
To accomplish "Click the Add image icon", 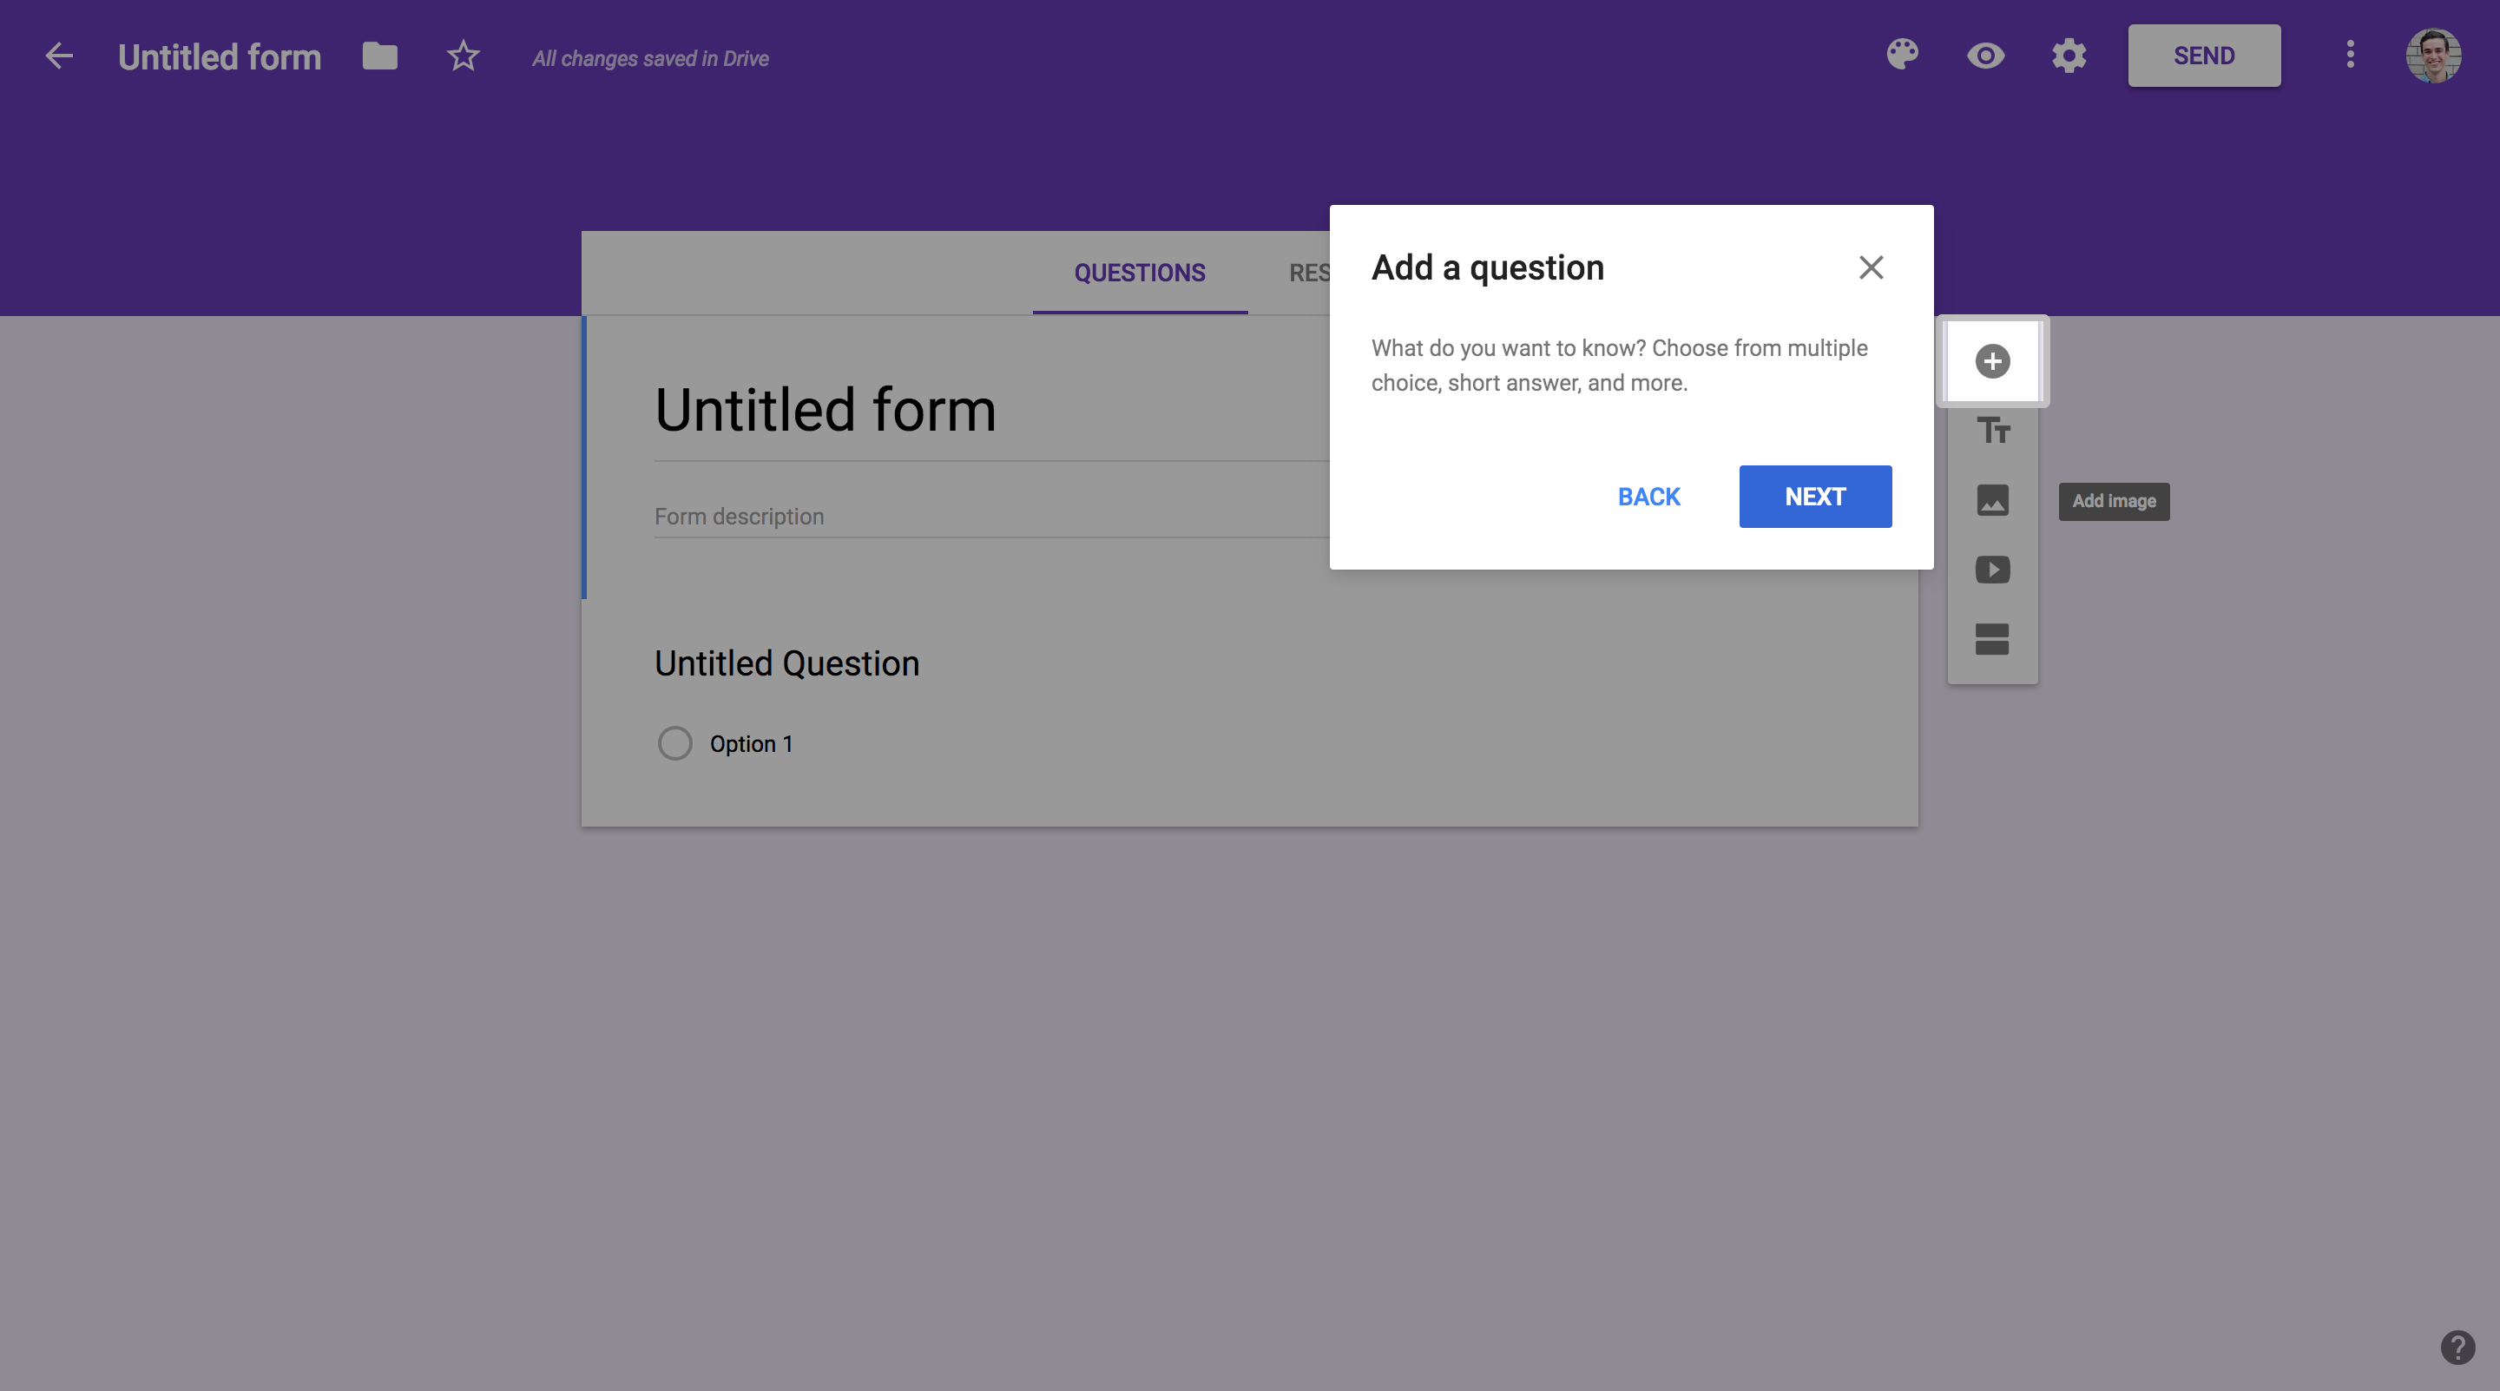I will (x=1992, y=500).
